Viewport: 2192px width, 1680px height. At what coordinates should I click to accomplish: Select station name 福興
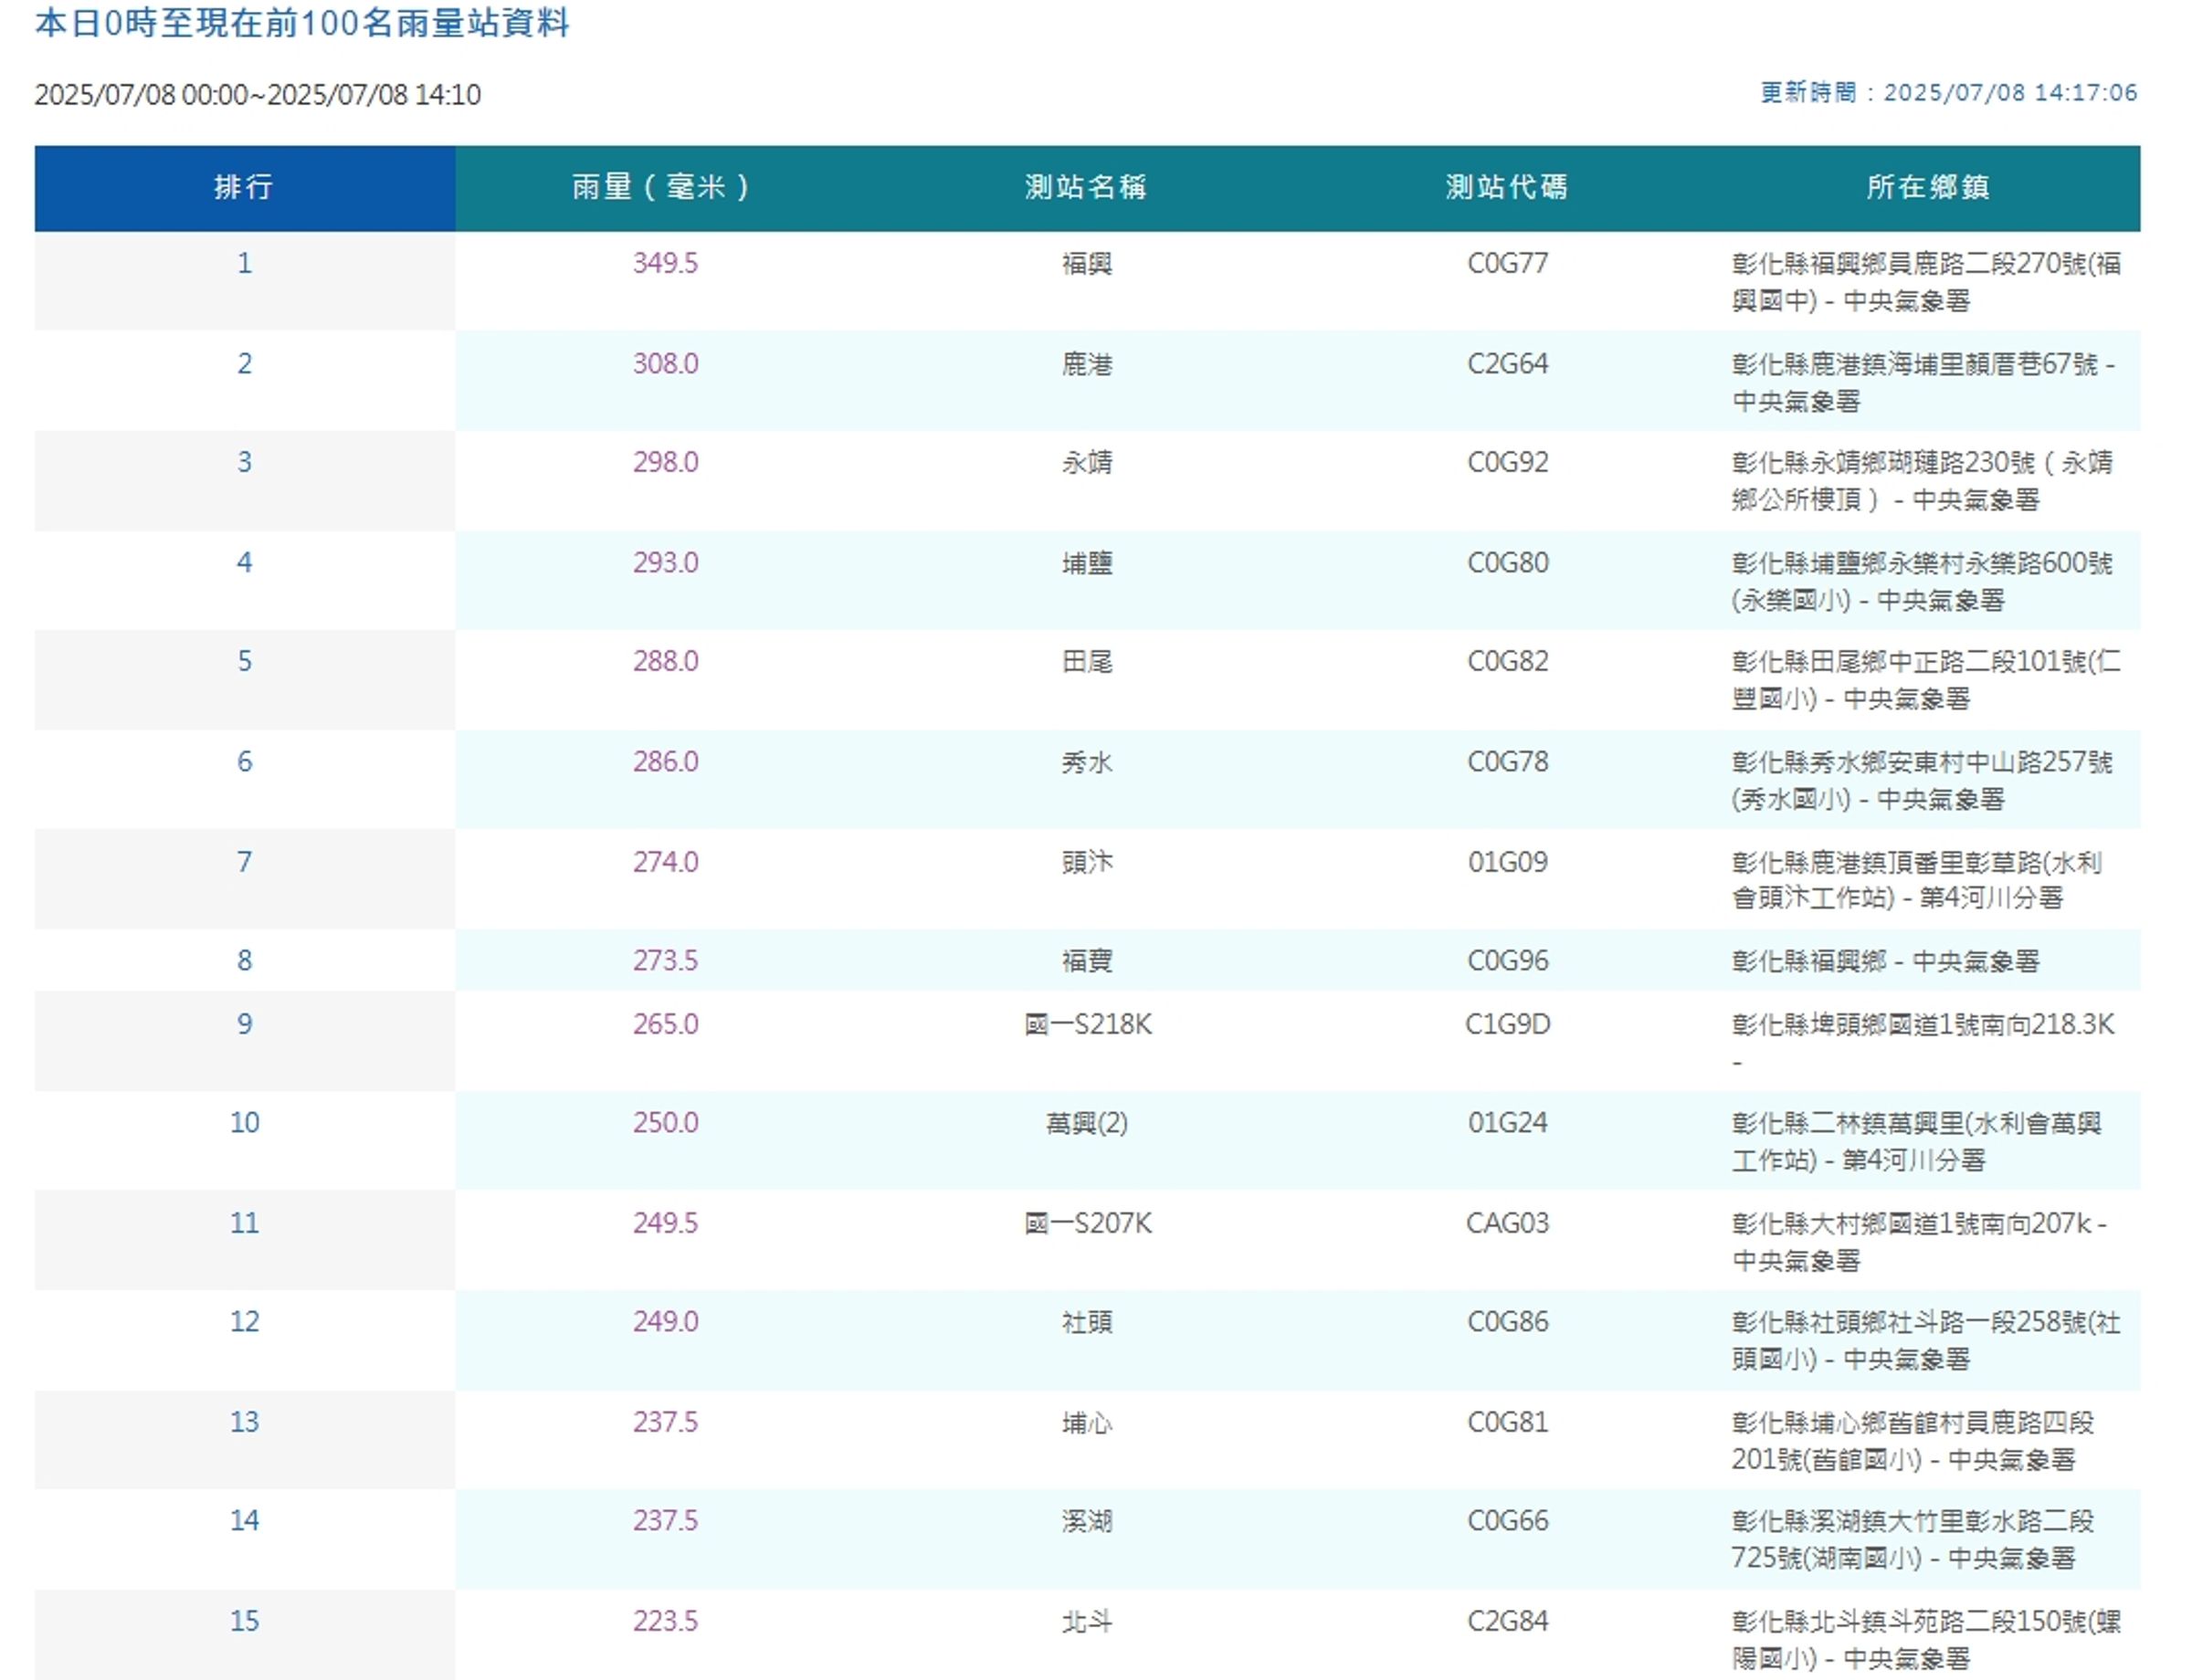click(x=1087, y=264)
